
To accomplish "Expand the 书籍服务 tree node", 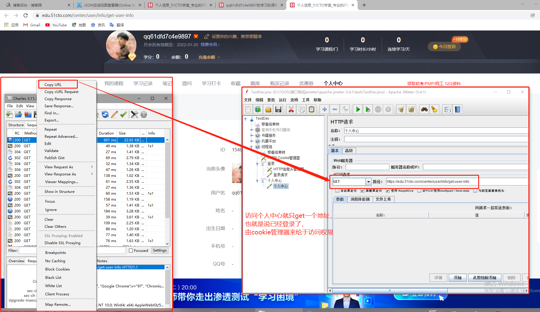I will pos(252,135).
